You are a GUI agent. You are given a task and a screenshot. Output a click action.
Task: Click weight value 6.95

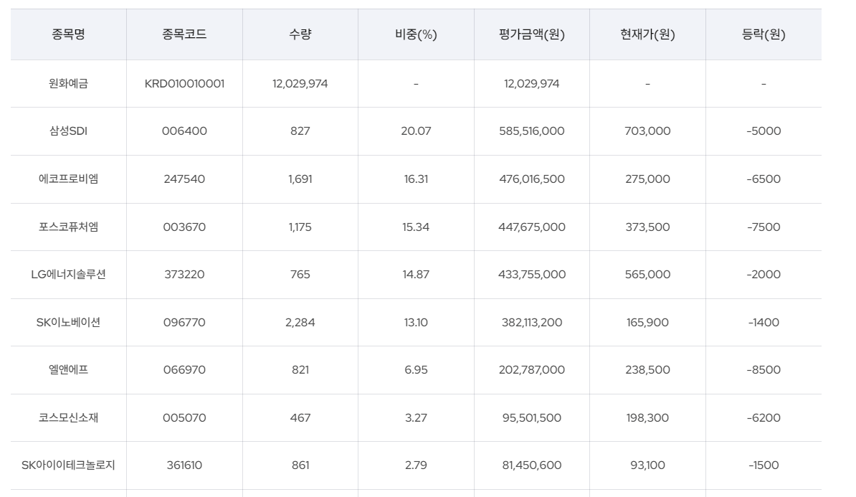[416, 370]
